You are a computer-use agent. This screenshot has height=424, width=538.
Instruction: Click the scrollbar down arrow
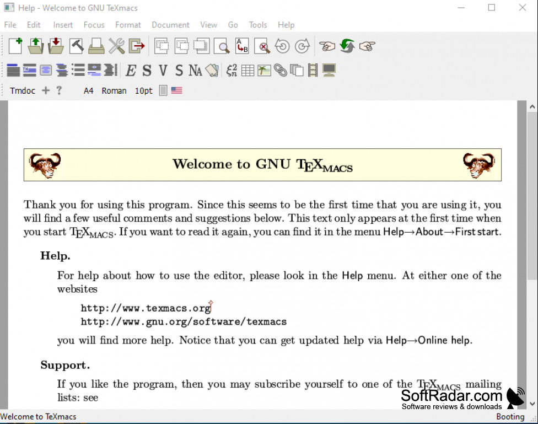[x=532, y=404]
